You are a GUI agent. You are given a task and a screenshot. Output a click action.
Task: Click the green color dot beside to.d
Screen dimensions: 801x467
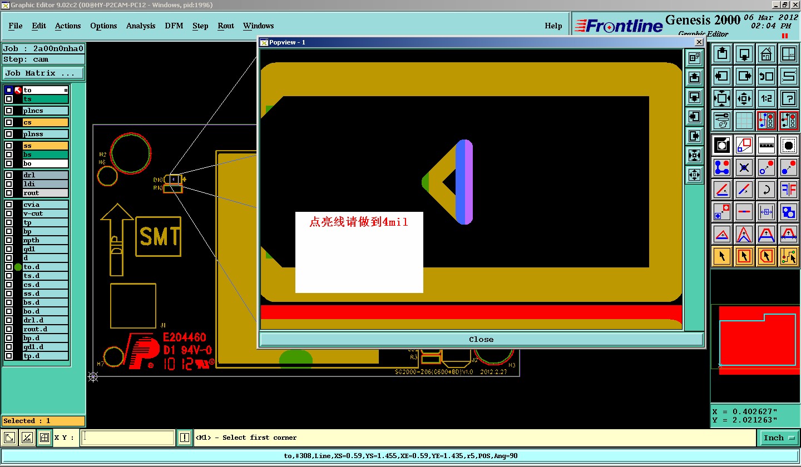click(18, 267)
